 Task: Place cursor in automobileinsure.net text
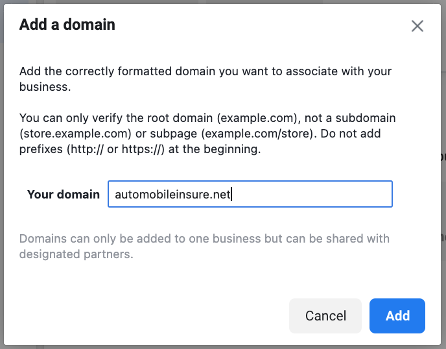(172, 195)
